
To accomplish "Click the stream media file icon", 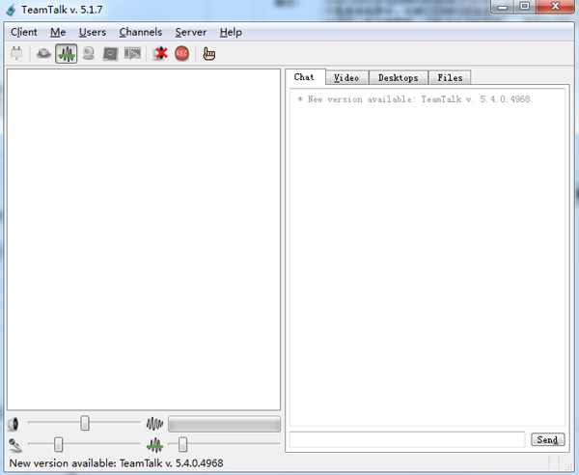I will [x=132, y=53].
